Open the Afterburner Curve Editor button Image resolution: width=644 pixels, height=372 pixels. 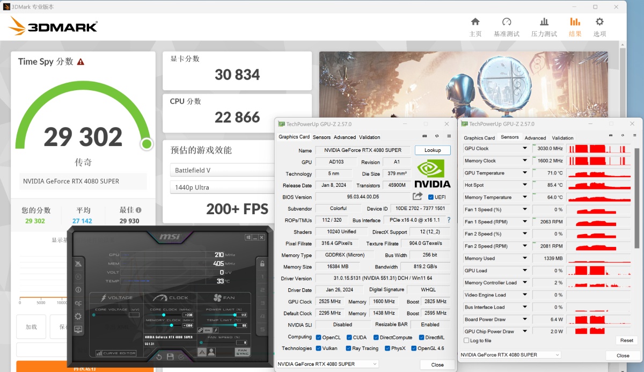(x=116, y=353)
